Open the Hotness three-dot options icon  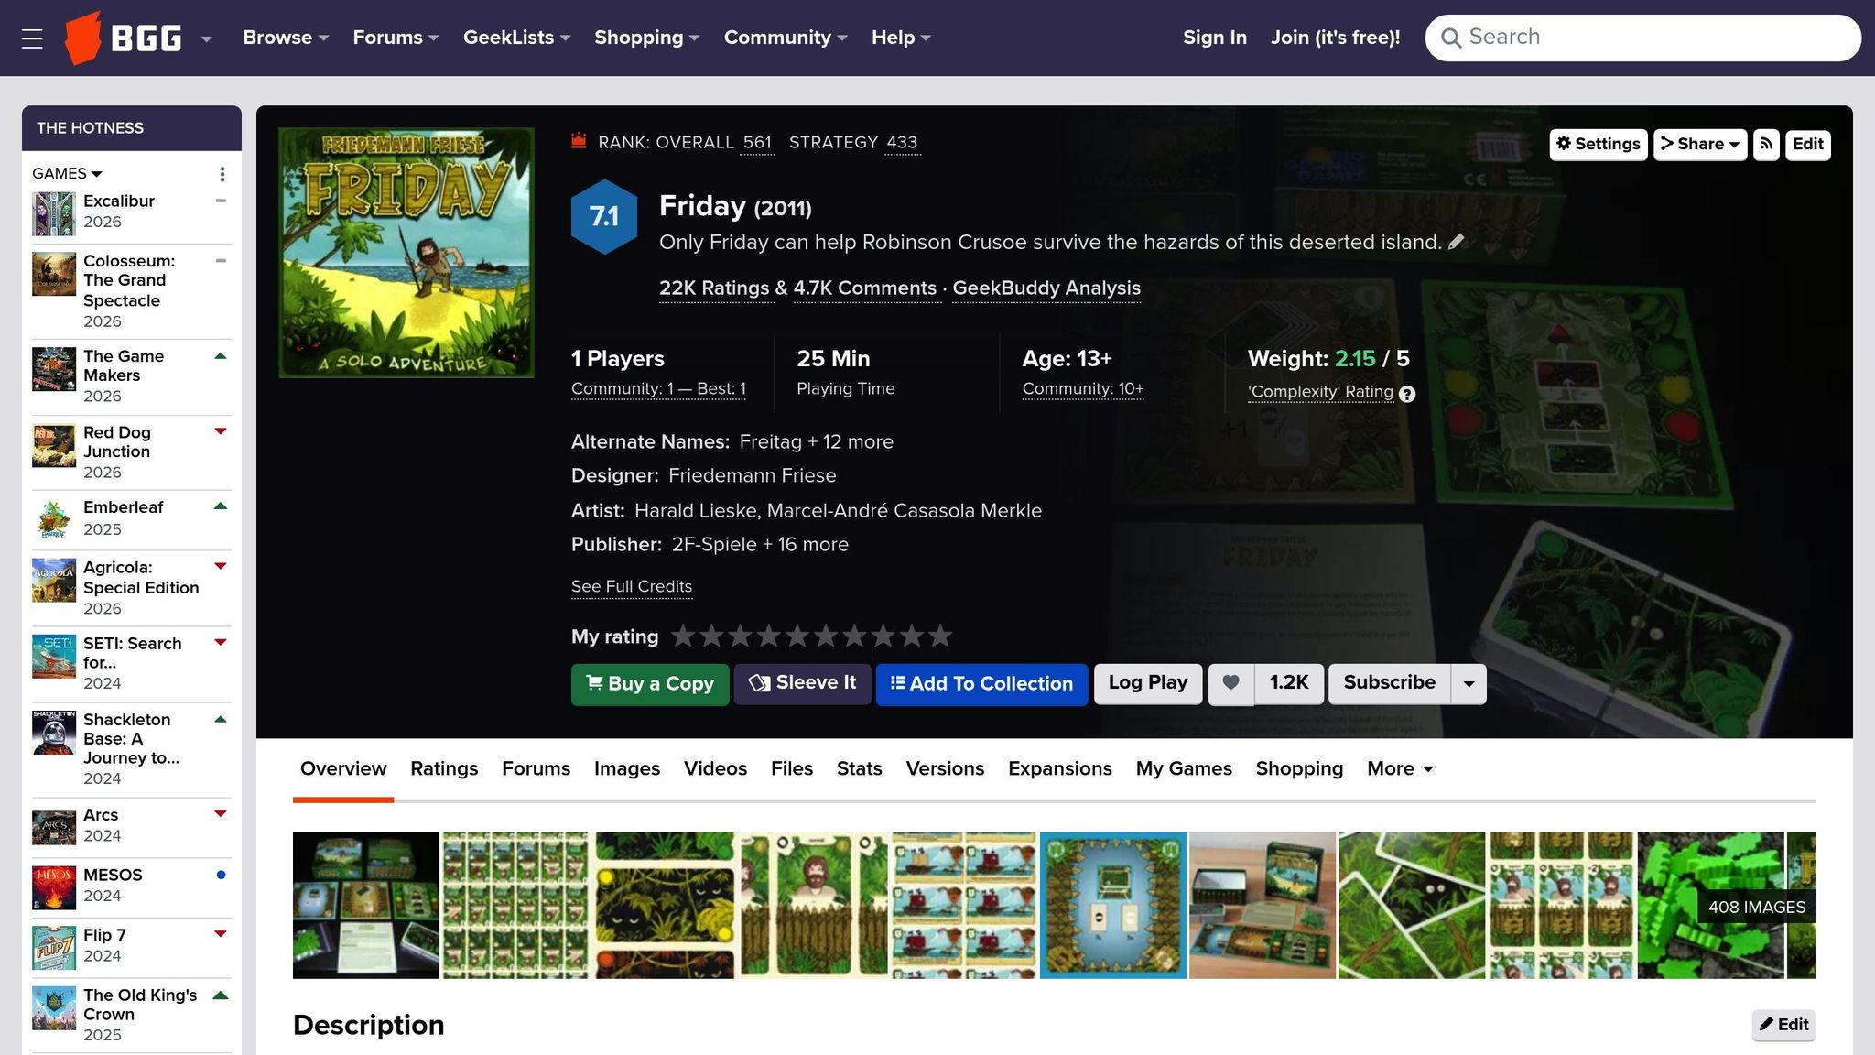222,174
